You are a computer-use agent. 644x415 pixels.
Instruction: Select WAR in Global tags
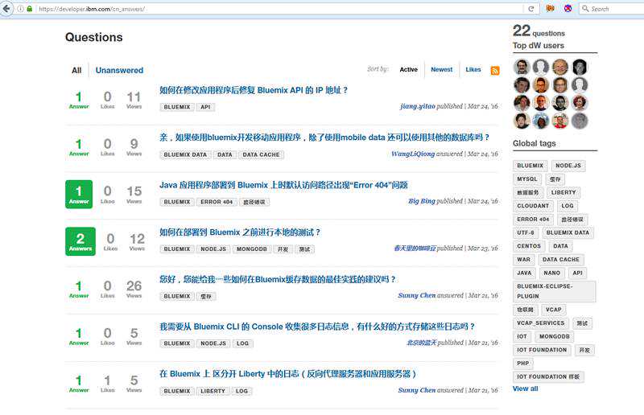click(x=524, y=260)
